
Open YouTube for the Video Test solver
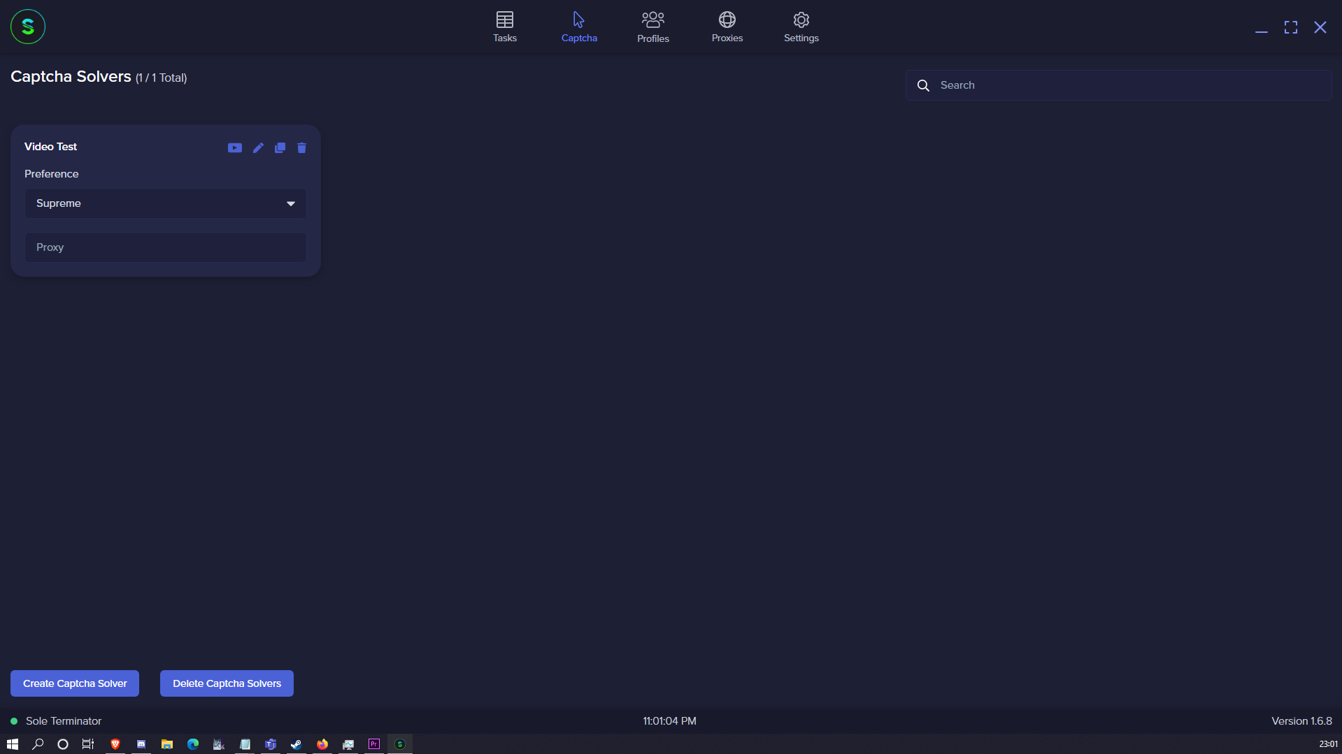(234, 147)
